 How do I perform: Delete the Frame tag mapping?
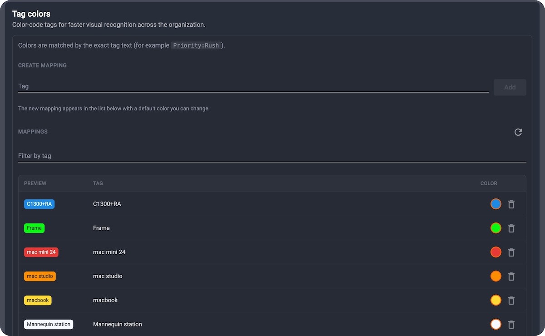click(x=511, y=228)
